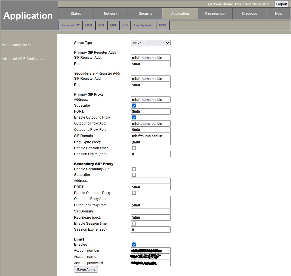Switch to Daily Application sub-tab
The width and height of the screenshot is (291, 276).
143,26
